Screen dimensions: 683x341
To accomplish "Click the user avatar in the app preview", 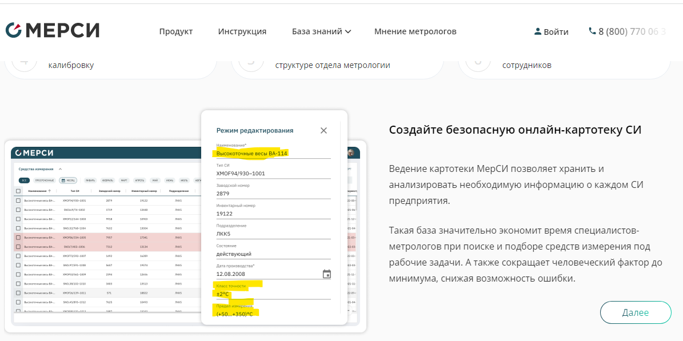I will (x=350, y=153).
